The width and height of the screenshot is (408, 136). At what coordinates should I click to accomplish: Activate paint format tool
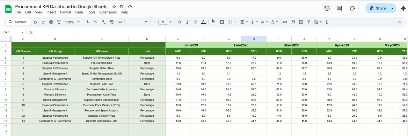coord(59,22)
